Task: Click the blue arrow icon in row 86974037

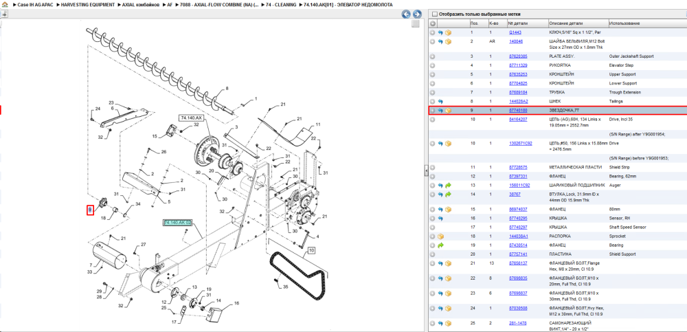Action: pos(440,209)
